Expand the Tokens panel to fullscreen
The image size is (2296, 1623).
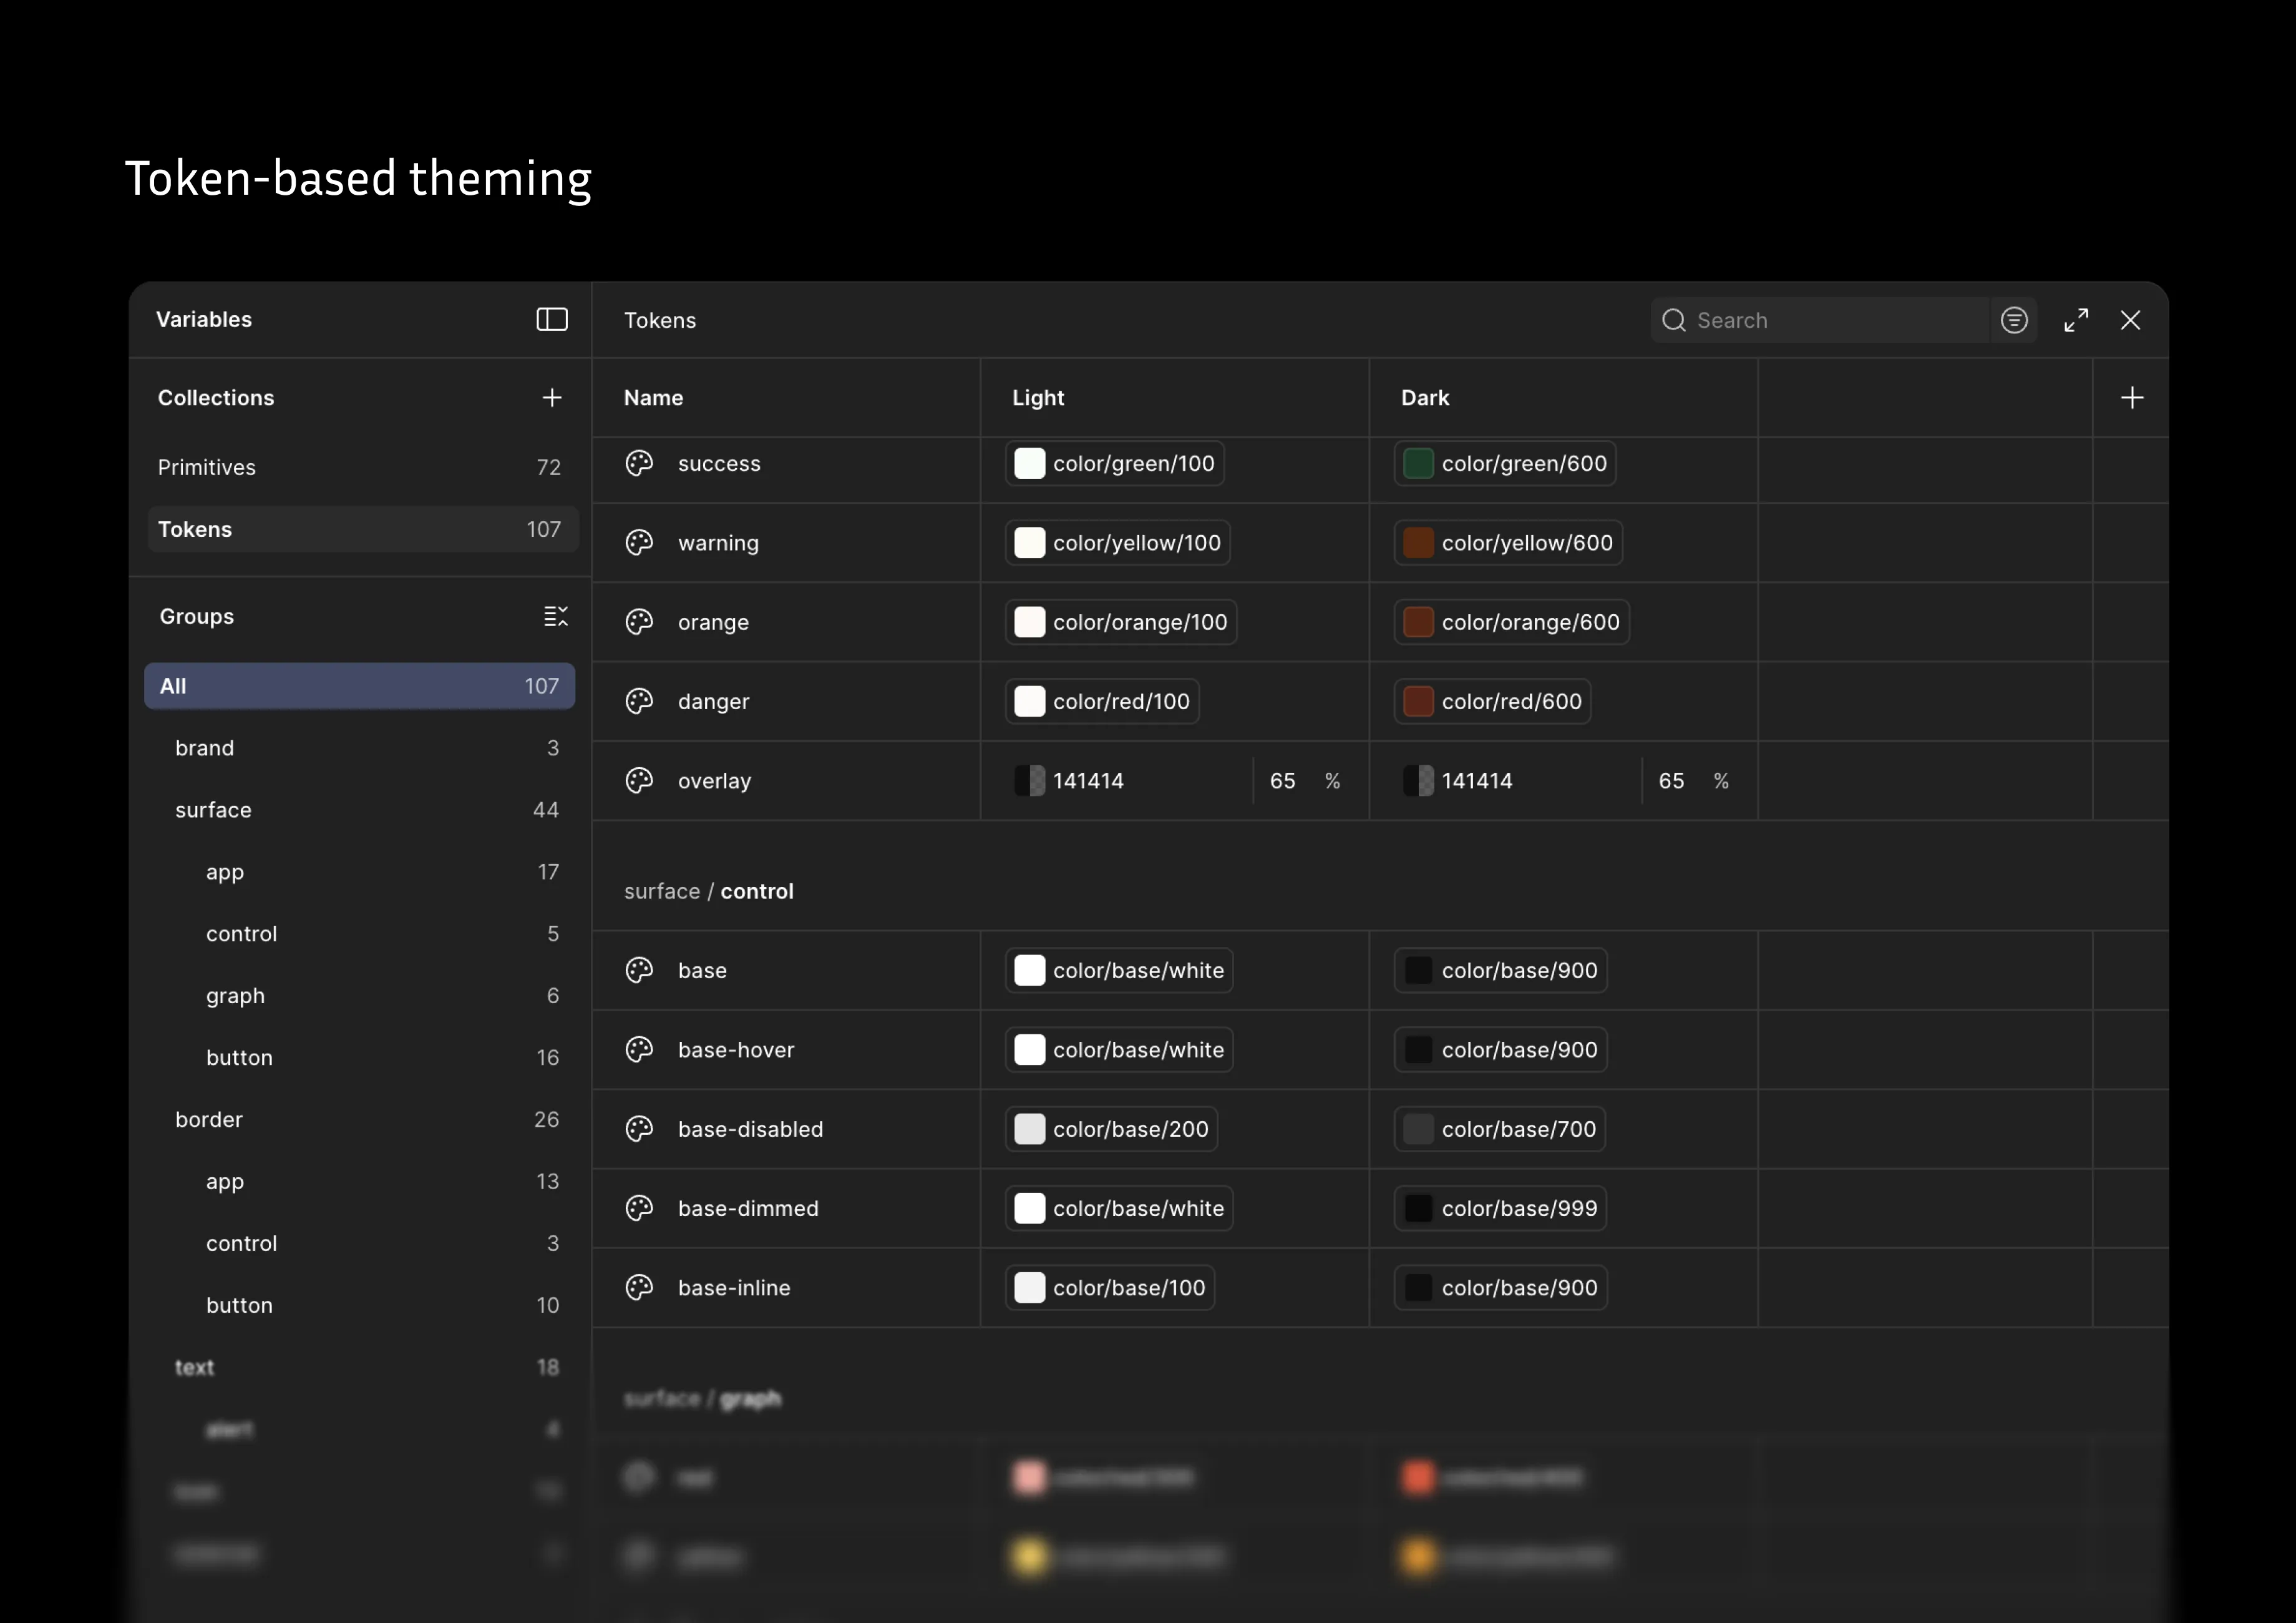pyautogui.click(x=2076, y=319)
